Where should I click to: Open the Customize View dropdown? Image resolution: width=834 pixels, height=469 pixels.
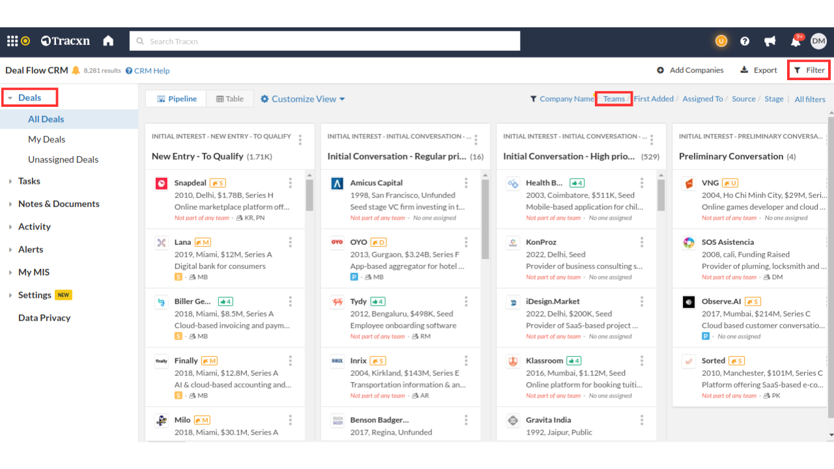click(x=303, y=99)
